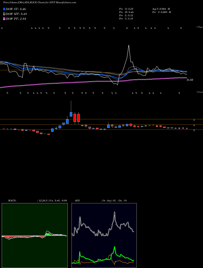Click the blue DOW ST legend swatch
The width and height of the screenshot is (203, 268).
(x=4, y=9)
